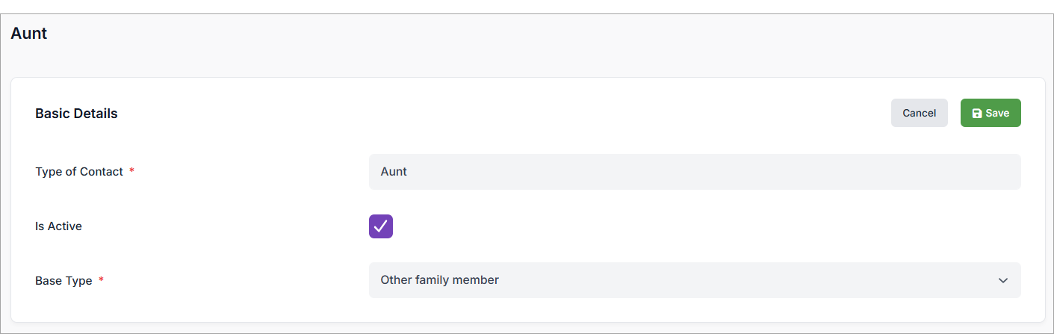Save the Aunt contact type
This screenshot has width=1054, height=334.
point(991,113)
